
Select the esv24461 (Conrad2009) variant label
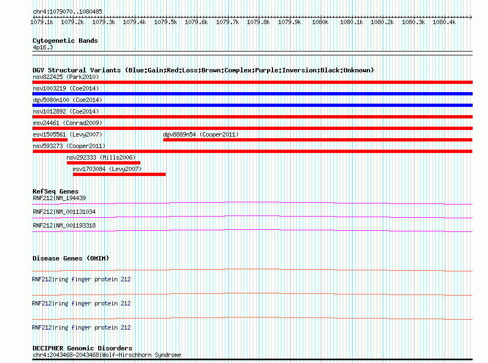click(x=67, y=123)
